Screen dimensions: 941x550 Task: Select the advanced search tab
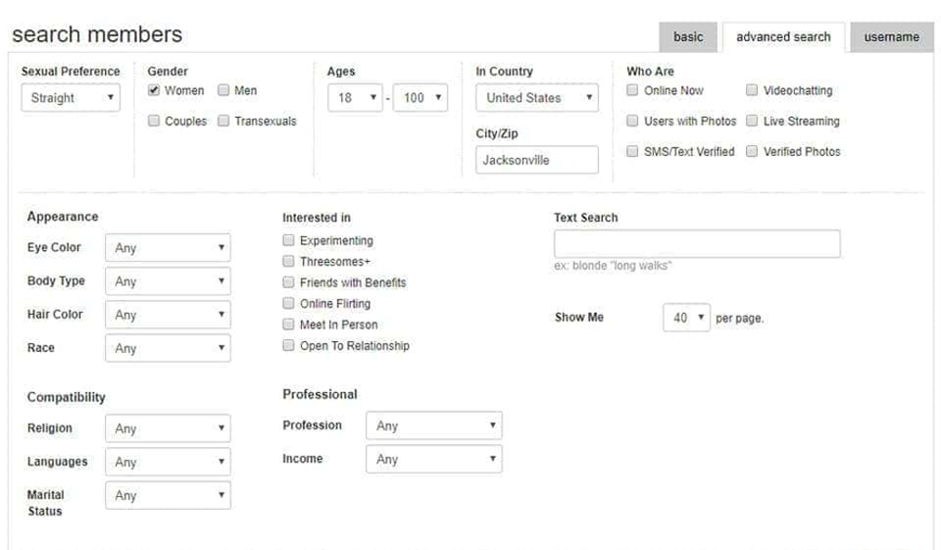[783, 37]
